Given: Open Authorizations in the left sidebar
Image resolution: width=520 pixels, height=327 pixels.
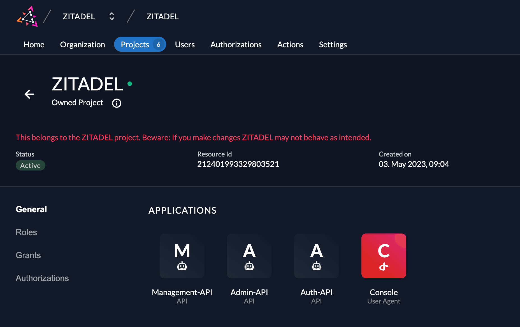Looking at the screenshot, I should [x=42, y=278].
